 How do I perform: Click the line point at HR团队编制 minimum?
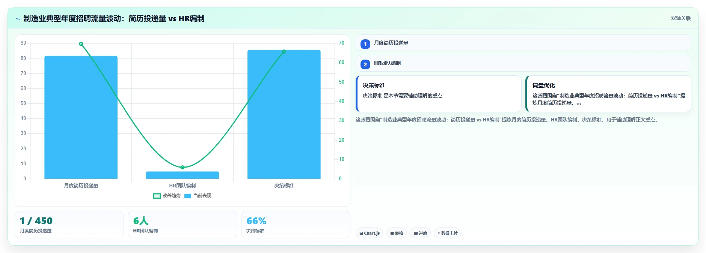(183, 167)
